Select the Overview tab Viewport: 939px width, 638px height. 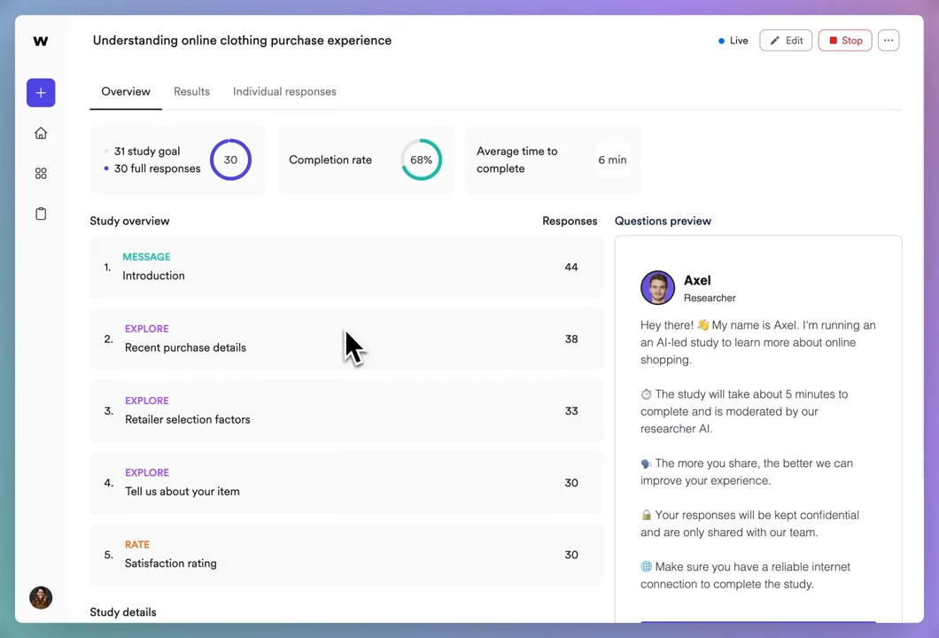pyautogui.click(x=126, y=91)
